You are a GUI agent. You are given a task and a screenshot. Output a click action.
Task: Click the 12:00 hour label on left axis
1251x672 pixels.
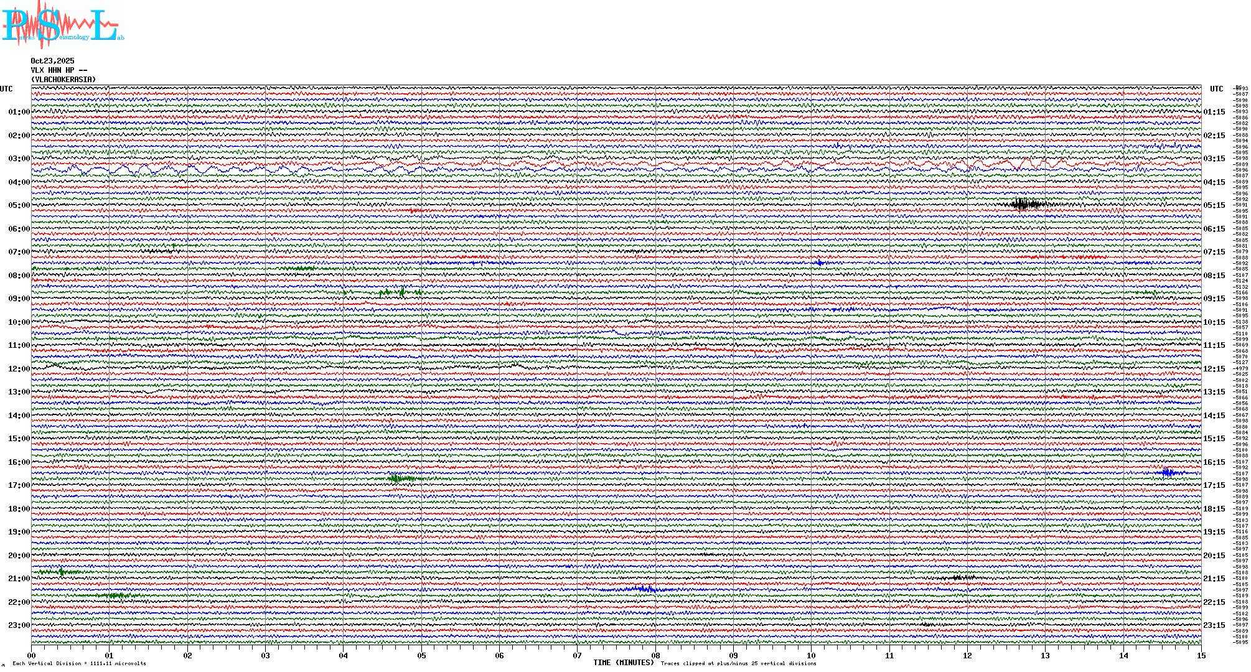[x=19, y=369]
